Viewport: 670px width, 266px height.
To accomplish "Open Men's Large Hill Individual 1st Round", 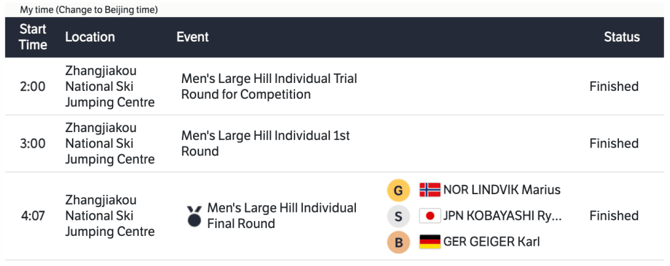I will (265, 143).
